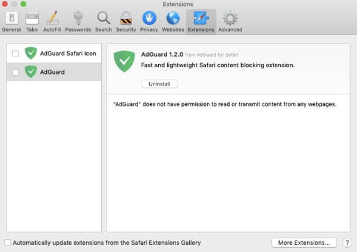Select AdGuard Safari Icon in list

(x=54, y=54)
